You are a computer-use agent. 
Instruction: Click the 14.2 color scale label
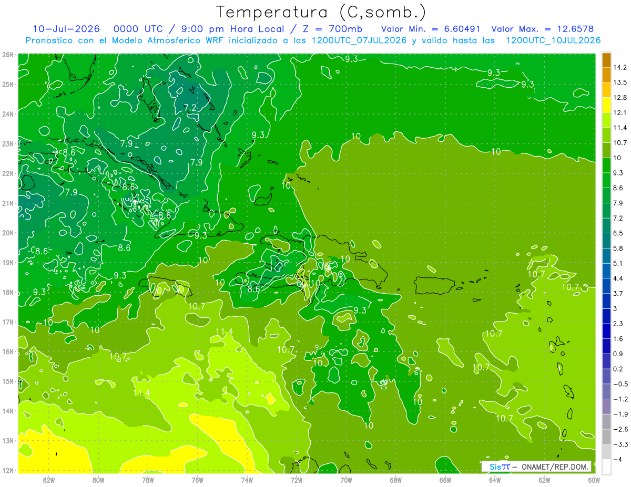pyautogui.click(x=621, y=67)
